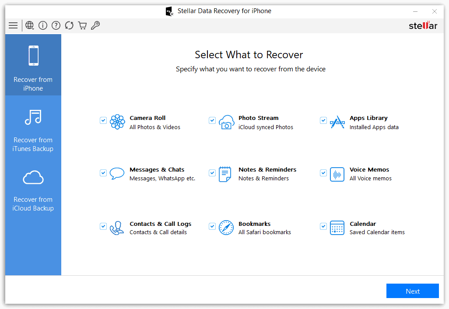Image resolution: width=449 pixels, height=309 pixels.
Task: Click the Bookmarks compass icon
Action: [226, 228]
